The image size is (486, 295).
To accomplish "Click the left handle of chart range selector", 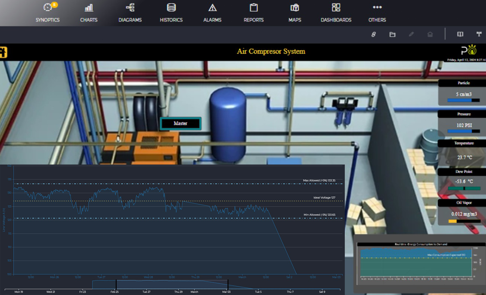I will coord(116,284).
